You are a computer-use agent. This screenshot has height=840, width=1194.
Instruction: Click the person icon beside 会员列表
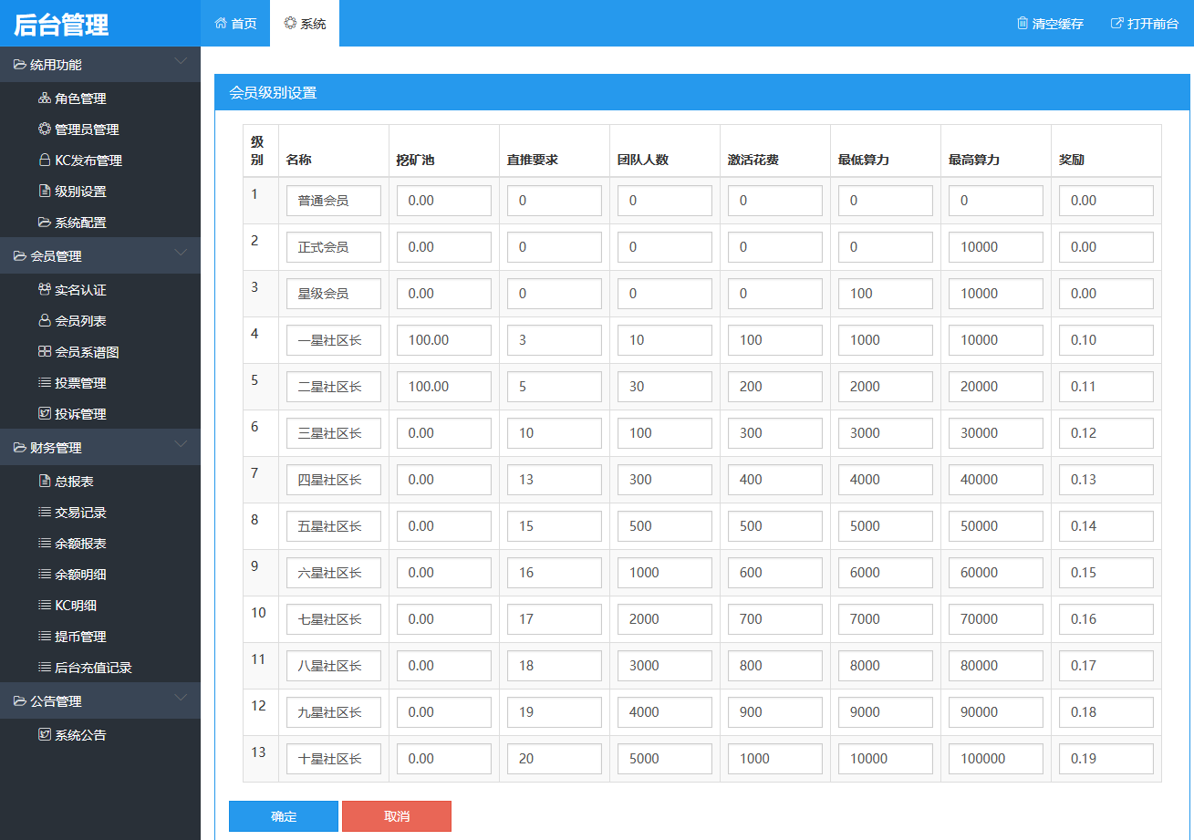[x=44, y=321]
